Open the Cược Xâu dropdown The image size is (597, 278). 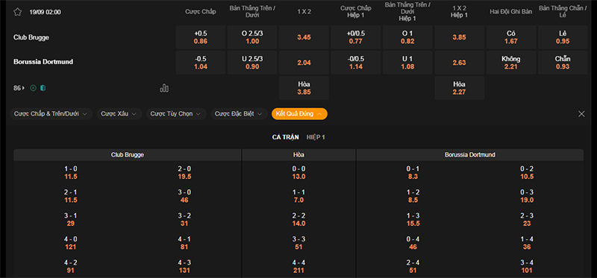coord(119,114)
